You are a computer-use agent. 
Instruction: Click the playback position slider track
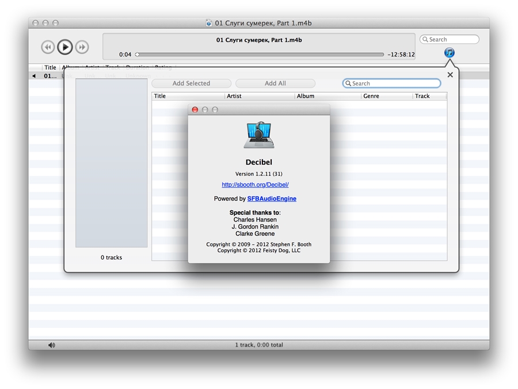tap(259, 55)
